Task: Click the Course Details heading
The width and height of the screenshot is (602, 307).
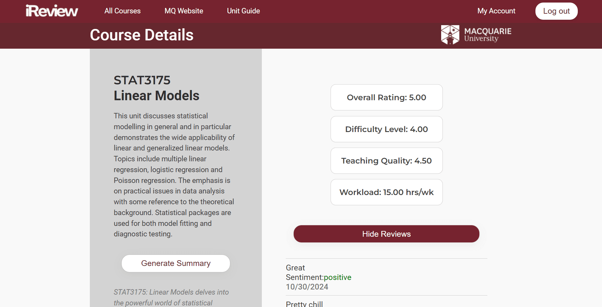Action: coord(142,35)
